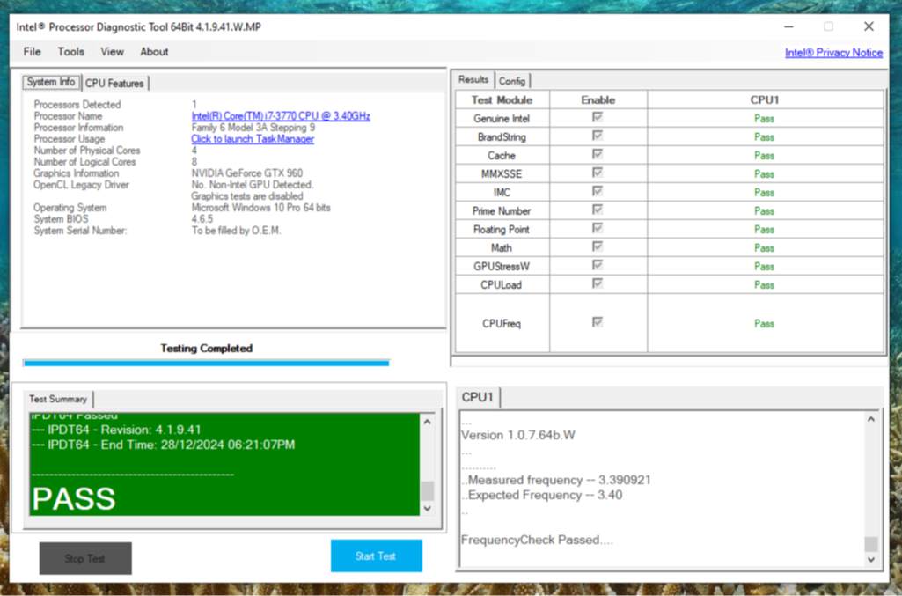Close the Processor Diagnostic Tool window

869,26
